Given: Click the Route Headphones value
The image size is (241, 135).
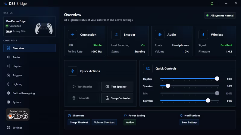Looking at the screenshot, I should pos(180,45).
